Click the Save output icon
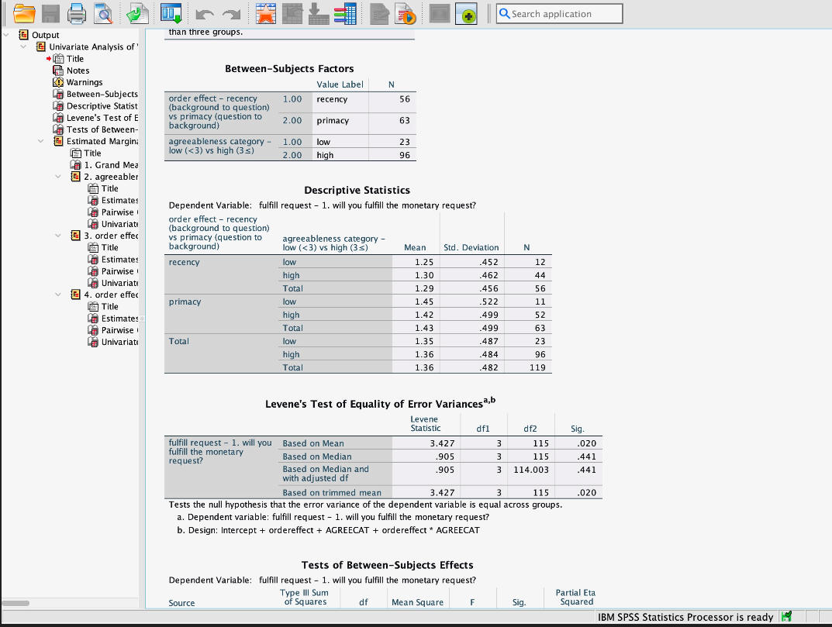This screenshot has width=832, height=627. [49, 13]
